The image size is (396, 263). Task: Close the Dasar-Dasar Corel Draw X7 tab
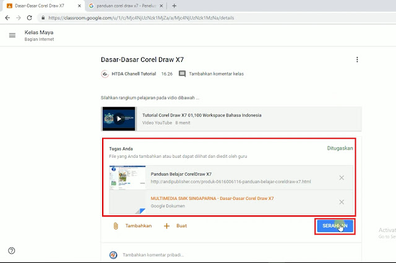(x=79, y=6)
